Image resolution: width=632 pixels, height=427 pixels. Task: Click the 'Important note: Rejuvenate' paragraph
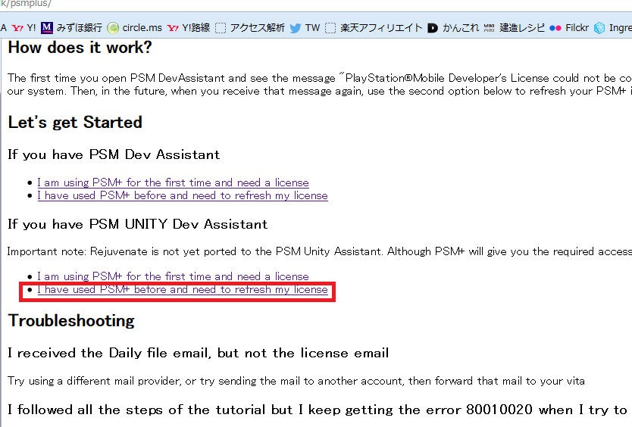point(320,252)
